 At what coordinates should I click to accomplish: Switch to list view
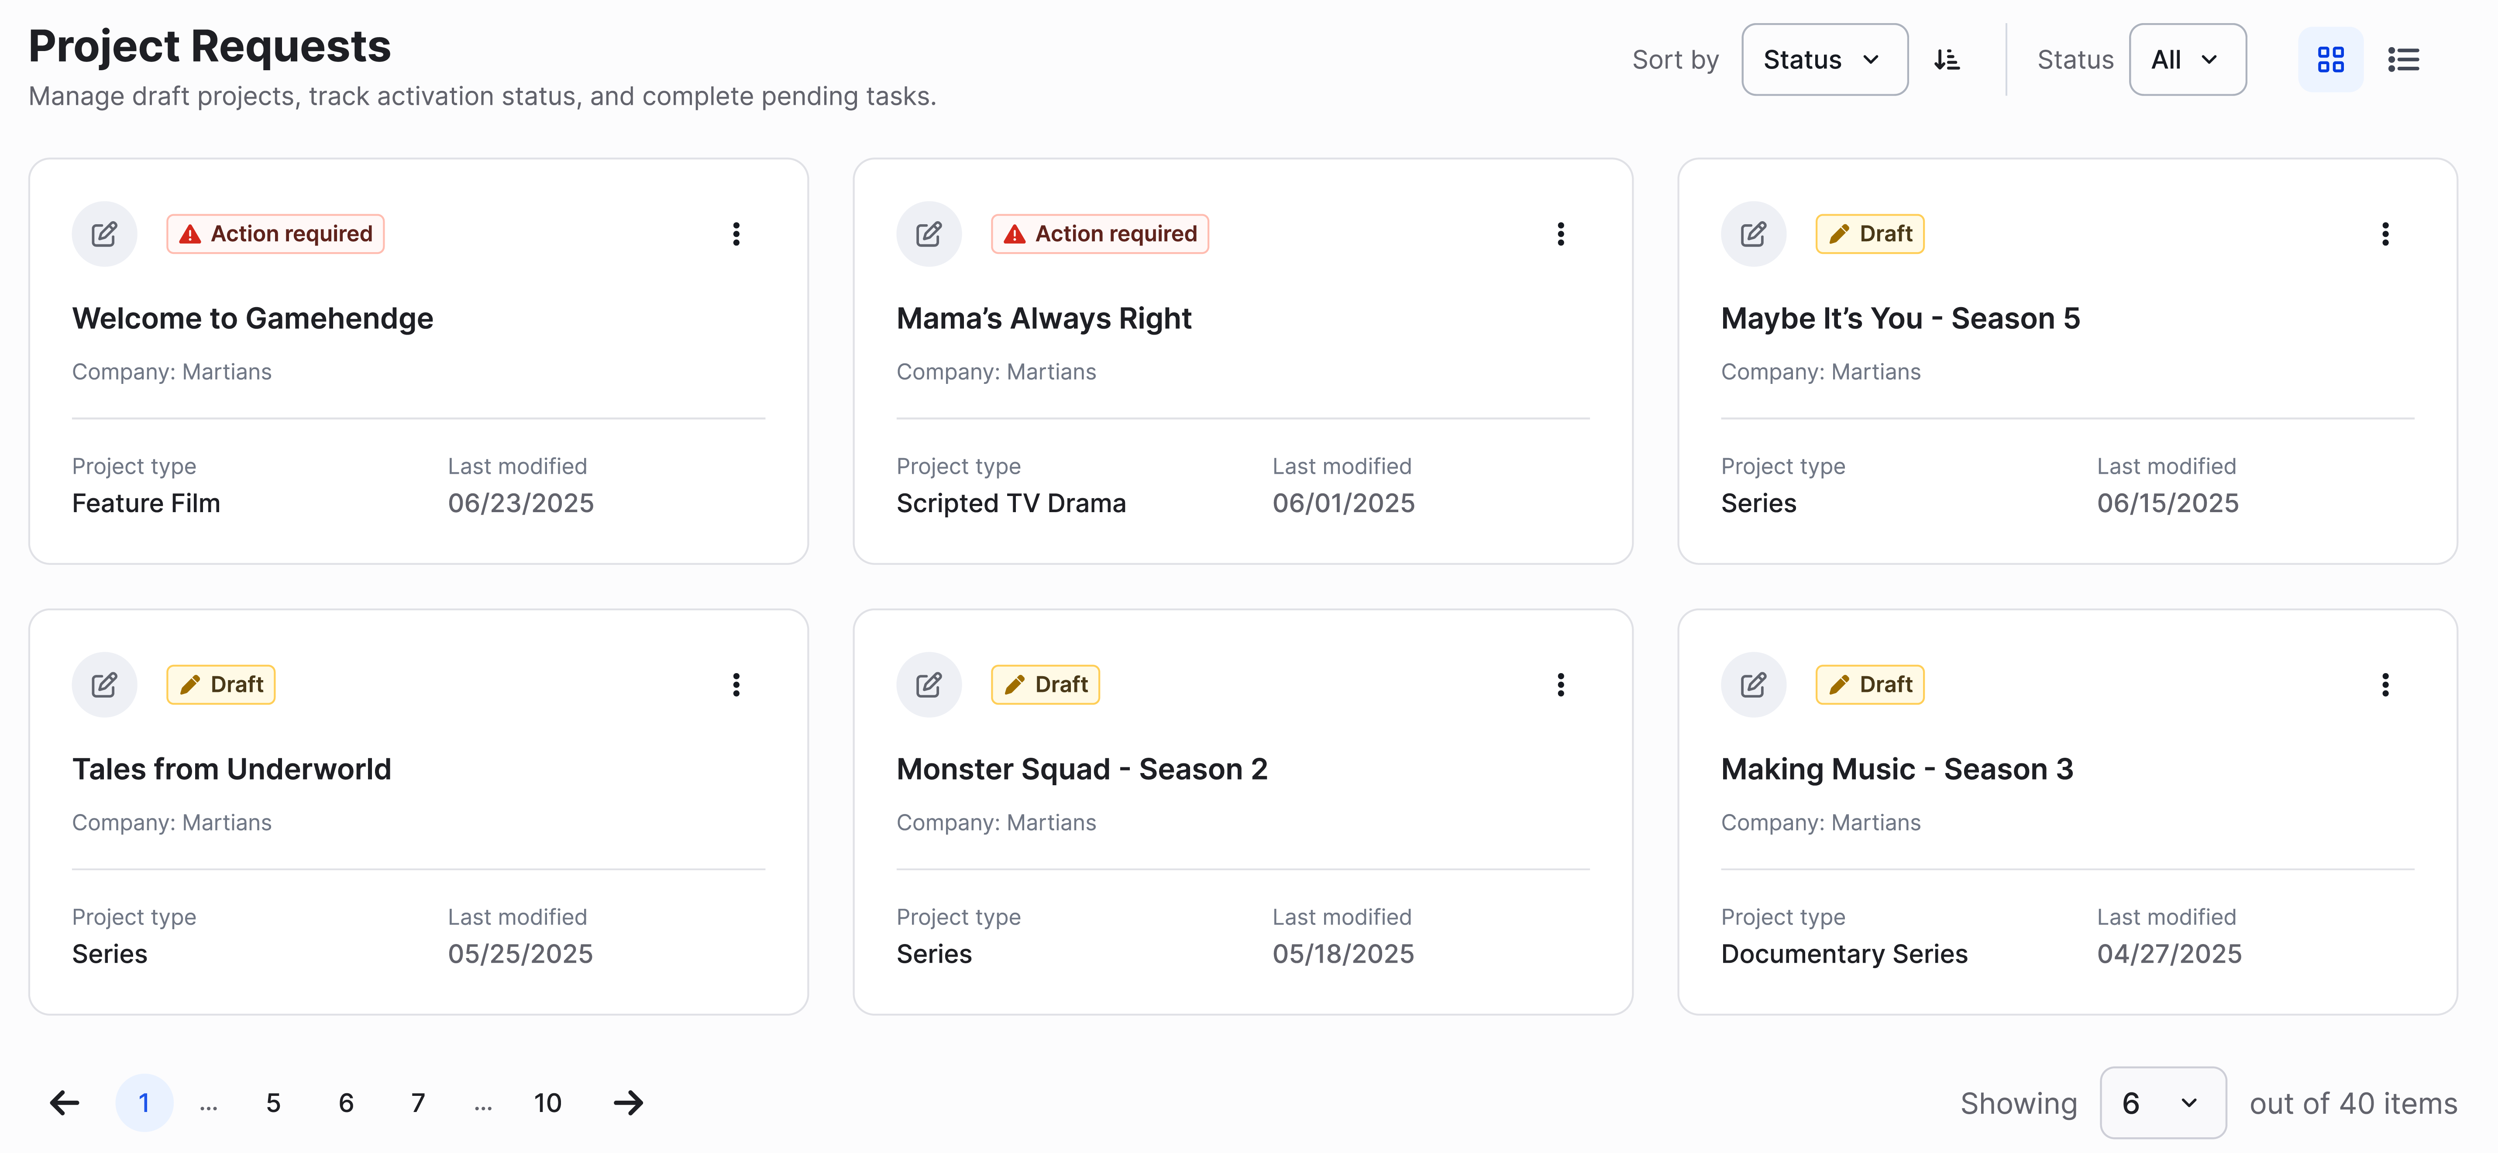2405,59
